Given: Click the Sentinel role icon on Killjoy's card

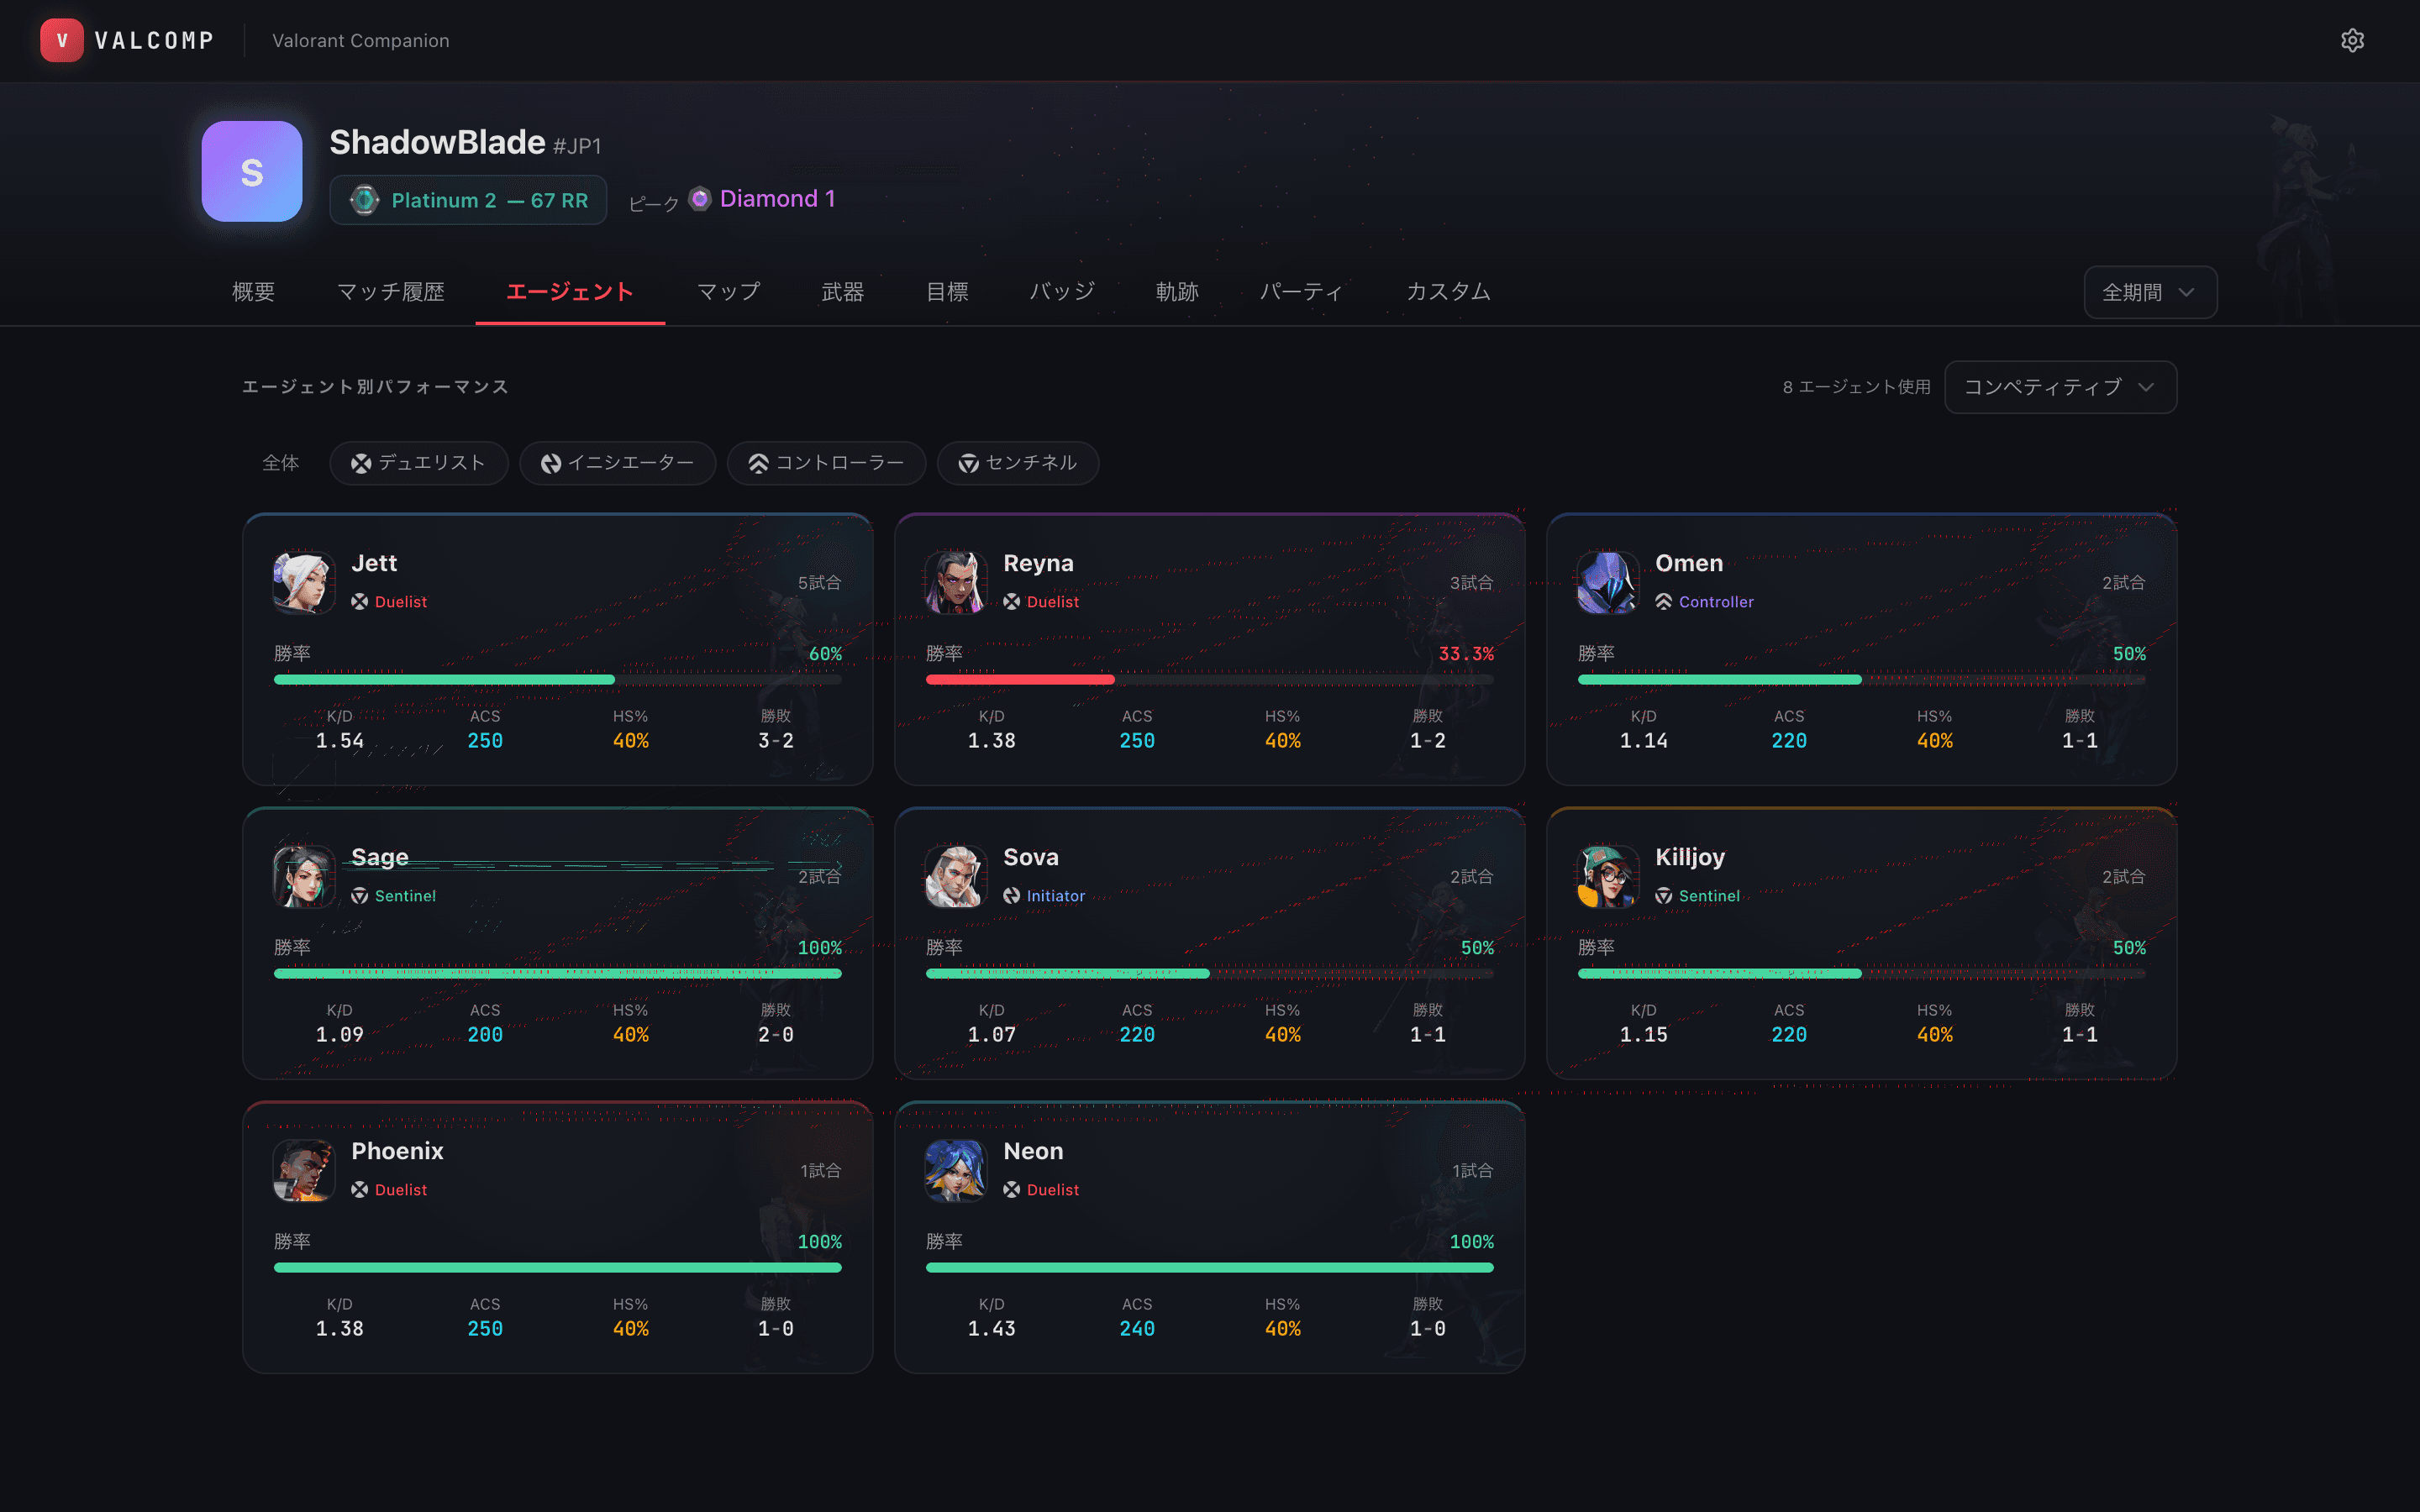Looking at the screenshot, I should 1664,895.
